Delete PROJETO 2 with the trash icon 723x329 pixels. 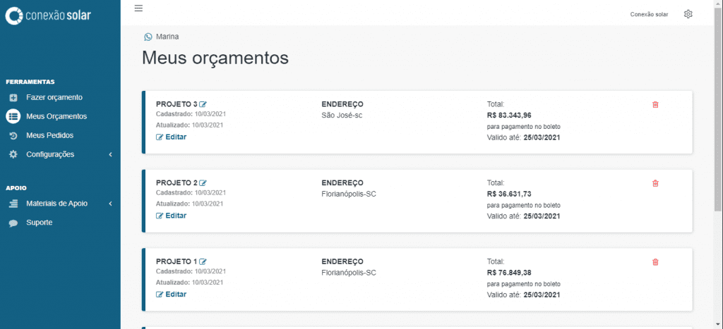coord(655,184)
